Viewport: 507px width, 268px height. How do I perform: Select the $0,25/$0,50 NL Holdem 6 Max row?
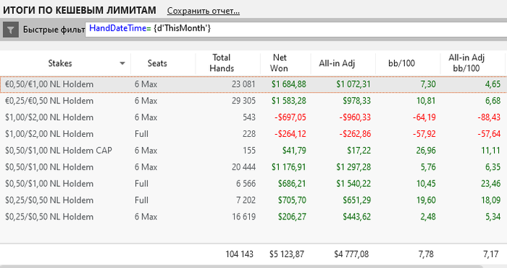(x=253, y=217)
